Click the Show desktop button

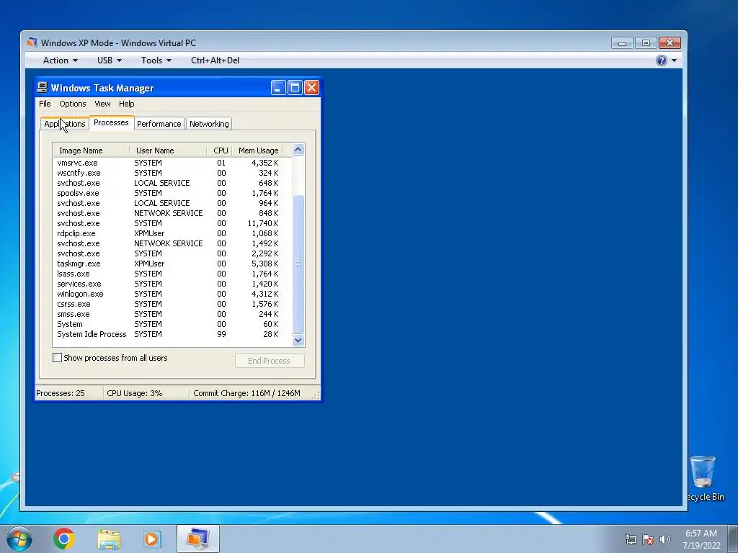click(733, 539)
